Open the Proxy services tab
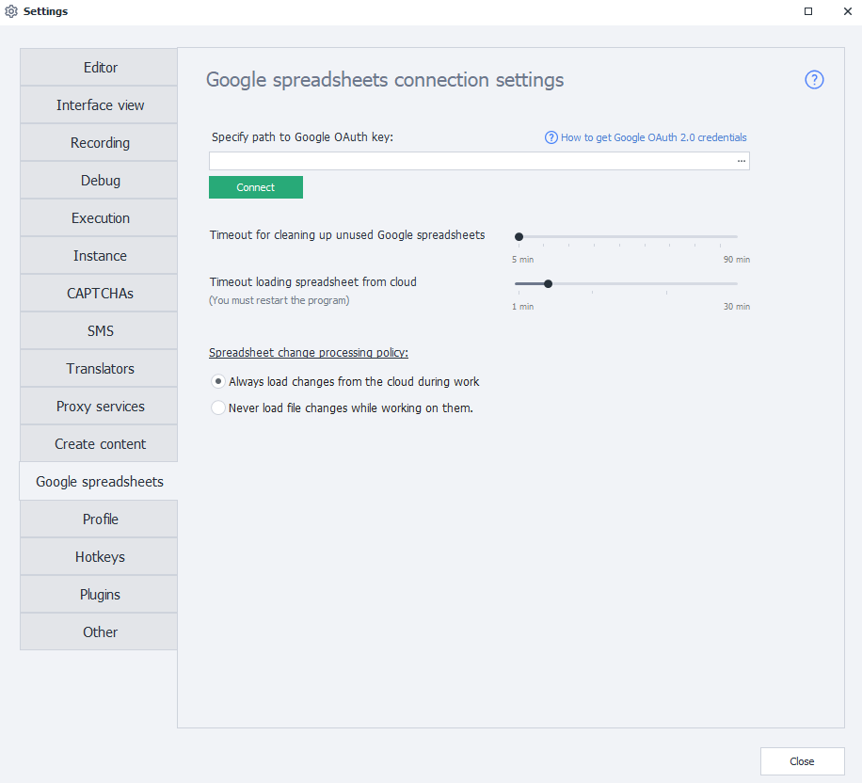The width and height of the screenshot is (862, 783). click(100, 407)
